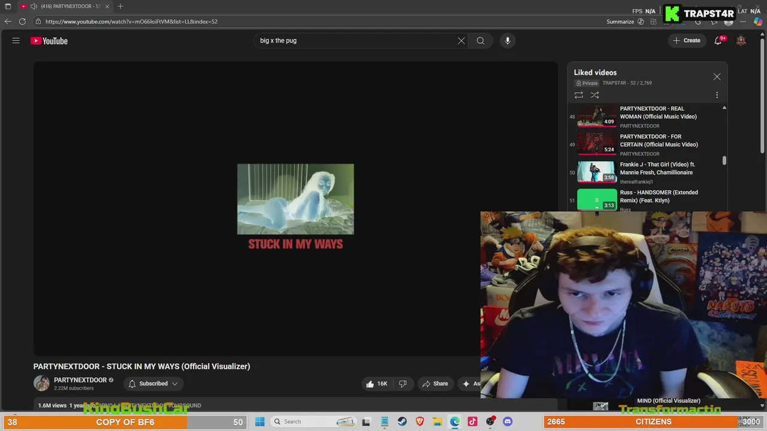This screenshot has height=431, width=767.
Task: Focus the YouTube search field
Action: pos(357,41)
